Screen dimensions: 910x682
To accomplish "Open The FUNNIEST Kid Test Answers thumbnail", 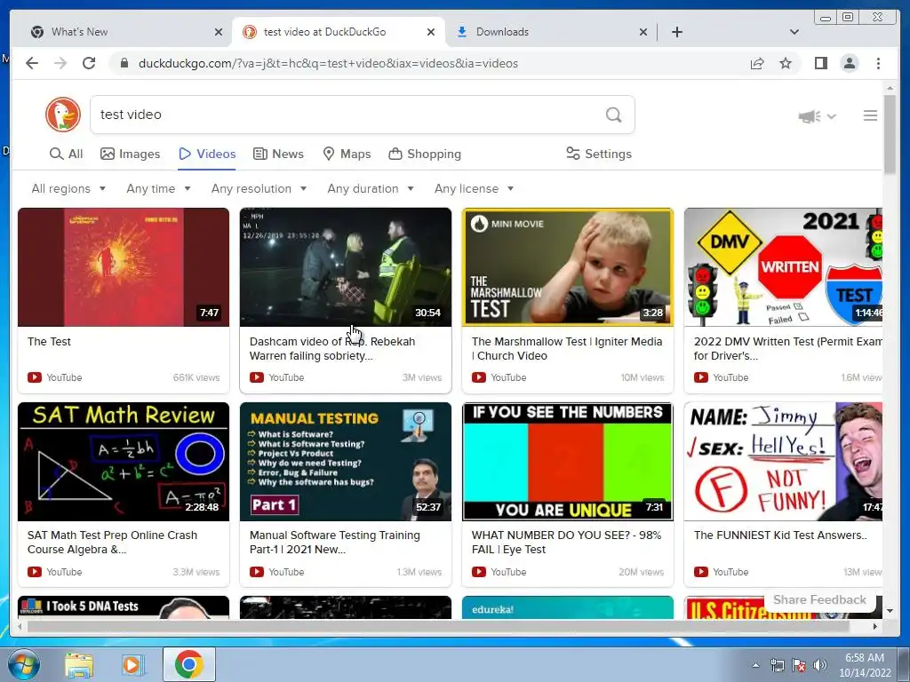I will coord(783,462).
